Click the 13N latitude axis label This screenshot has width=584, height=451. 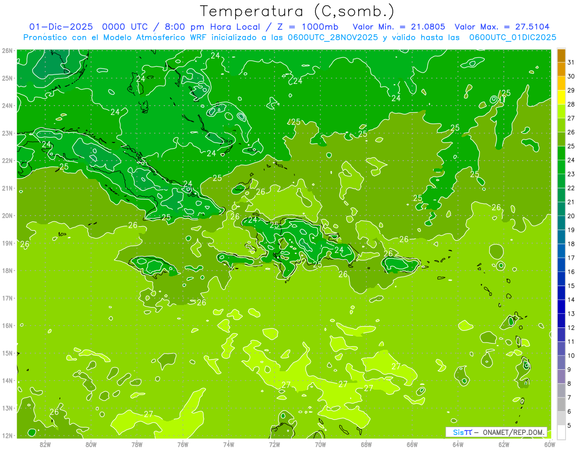coord(7,408)
